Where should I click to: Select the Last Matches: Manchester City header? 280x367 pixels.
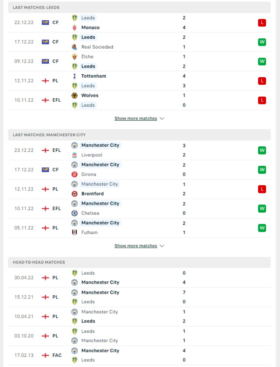(139, 135)
